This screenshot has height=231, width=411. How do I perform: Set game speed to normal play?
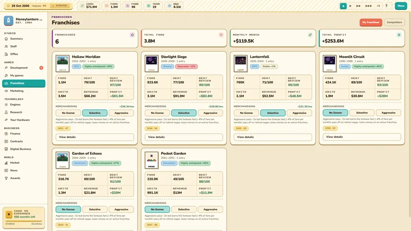pyautogui.click(x=350, y=6)
